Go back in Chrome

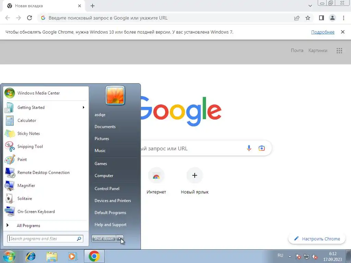pyautogui.click(x=8, y=18)
